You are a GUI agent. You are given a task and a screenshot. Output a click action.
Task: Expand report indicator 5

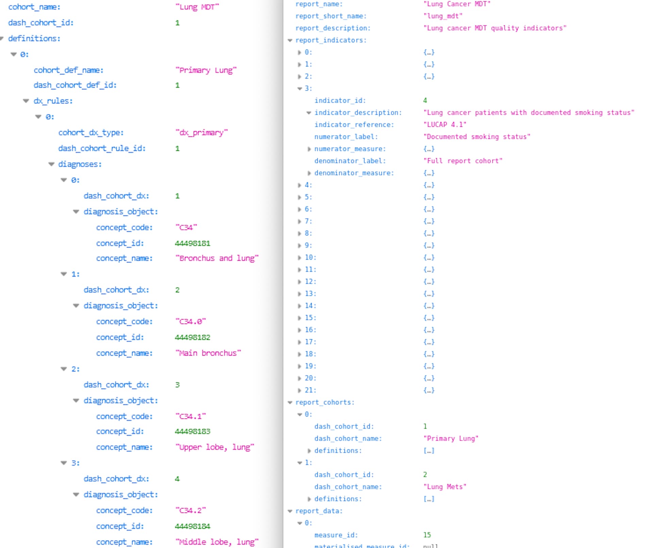(299, 197)
